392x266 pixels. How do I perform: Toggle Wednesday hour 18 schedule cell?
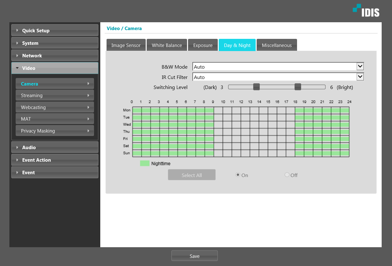click(x=300, y=125)
